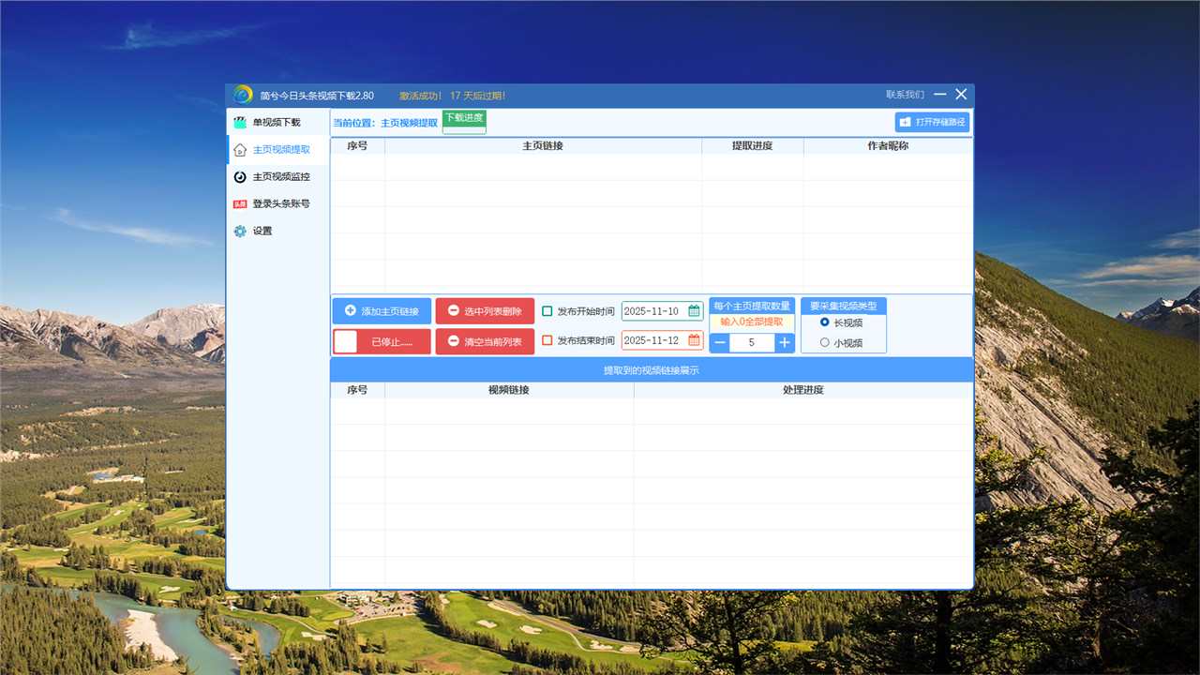Click the 登录头条账号 red Toutiao icon
The image size is (1200, 675).
tap(240, 203)
